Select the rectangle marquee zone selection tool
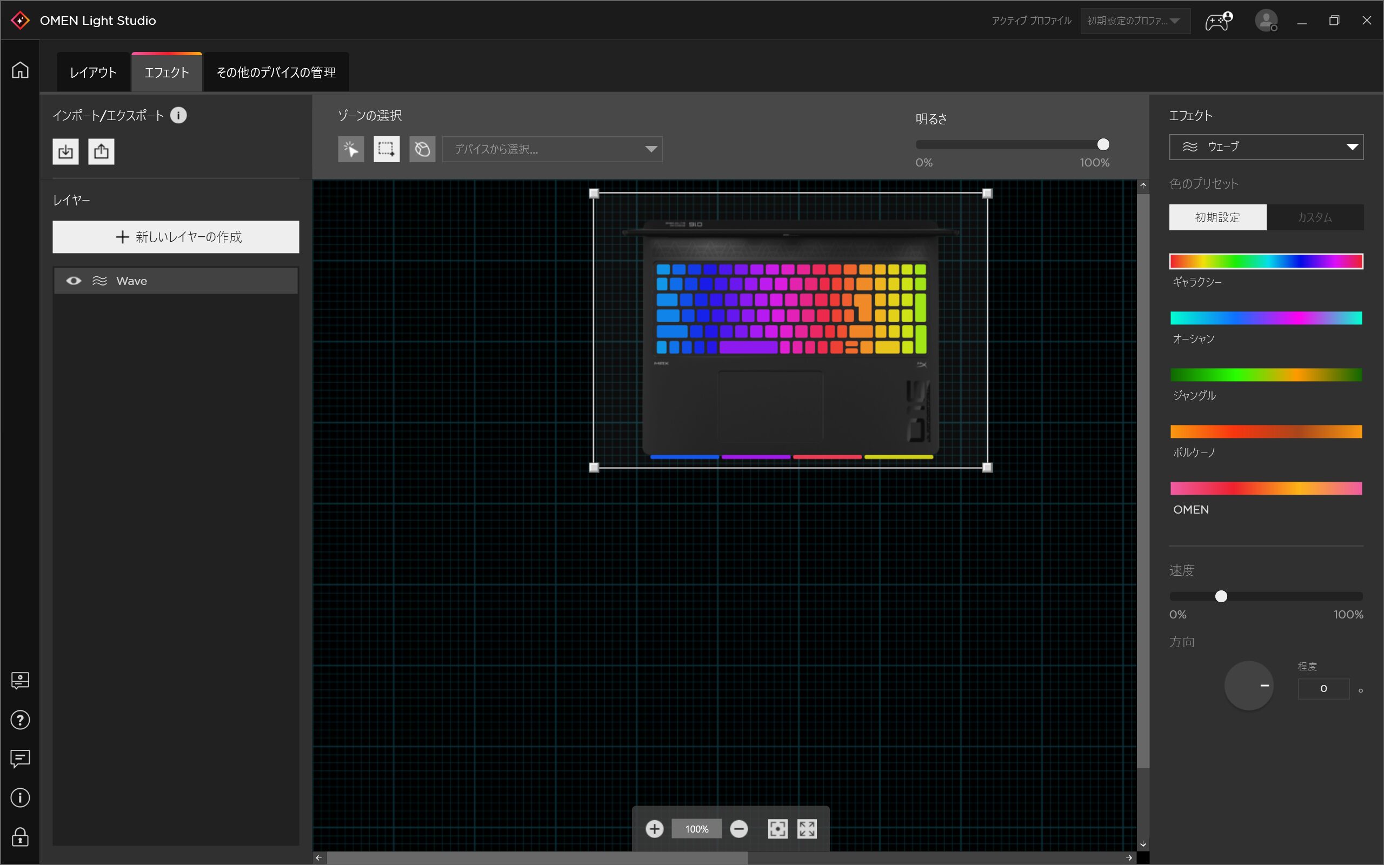Screen dimensions: 1384x865 pos(387,149)
